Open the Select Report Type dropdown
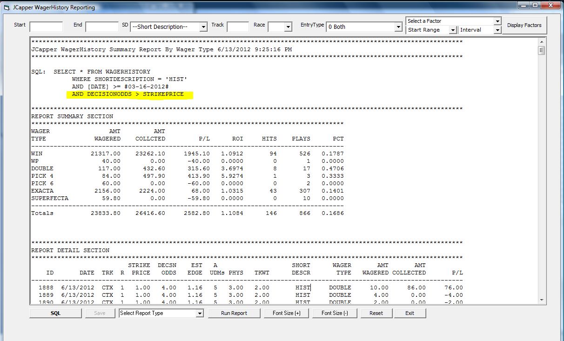The width and height of the screenshot is (564, 341). (200, 314)
